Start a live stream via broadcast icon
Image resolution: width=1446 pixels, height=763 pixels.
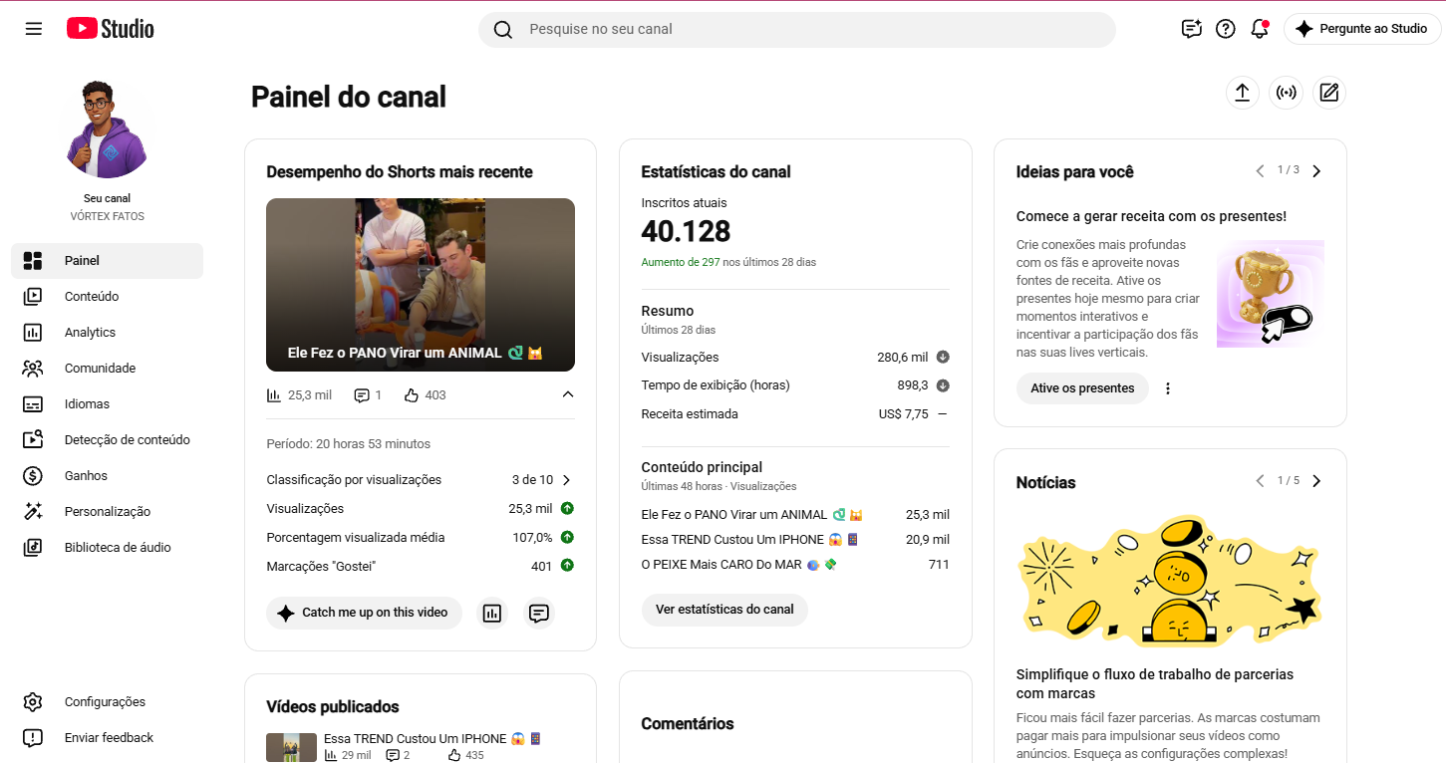[1286, 93]
